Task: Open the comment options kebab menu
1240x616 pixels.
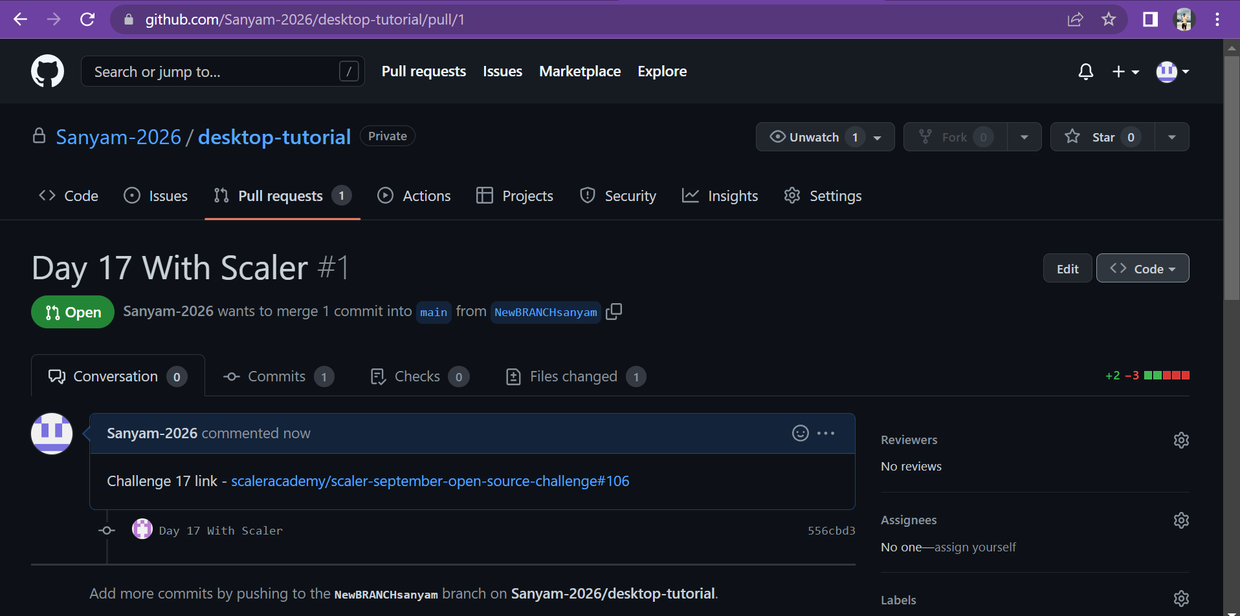Action: coord(826,433)
